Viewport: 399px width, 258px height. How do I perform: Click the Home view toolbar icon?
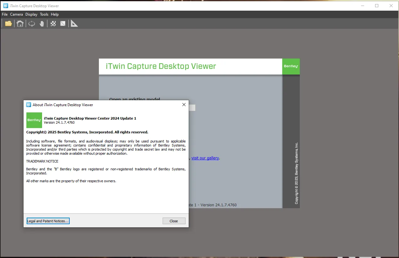20,23
